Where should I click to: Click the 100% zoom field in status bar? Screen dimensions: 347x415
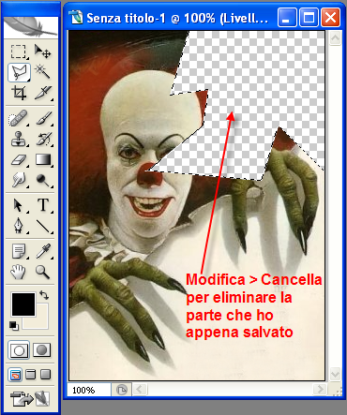click(x=89, y=390)
